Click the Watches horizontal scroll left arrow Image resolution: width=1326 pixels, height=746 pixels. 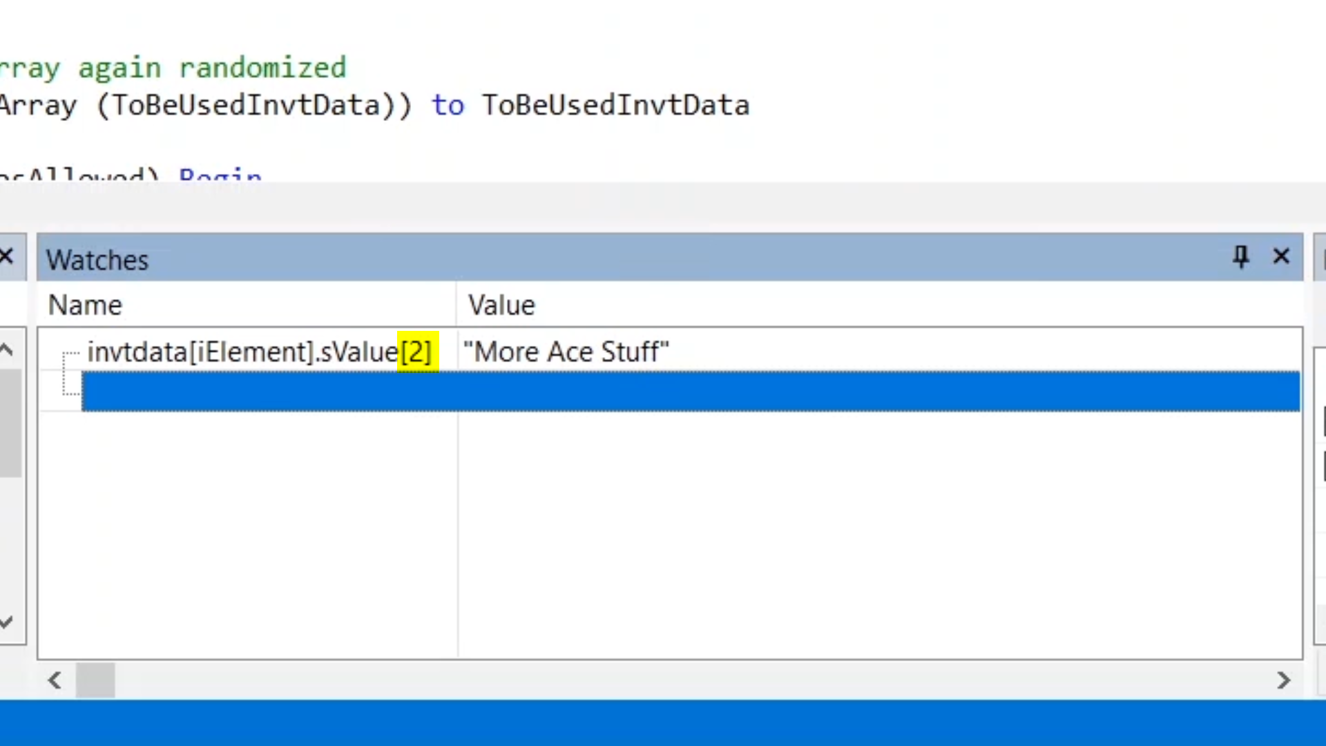(x=55, y=680)
